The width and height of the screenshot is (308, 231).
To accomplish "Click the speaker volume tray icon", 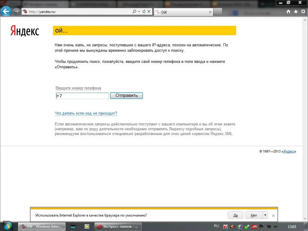I will pos(233,227).
